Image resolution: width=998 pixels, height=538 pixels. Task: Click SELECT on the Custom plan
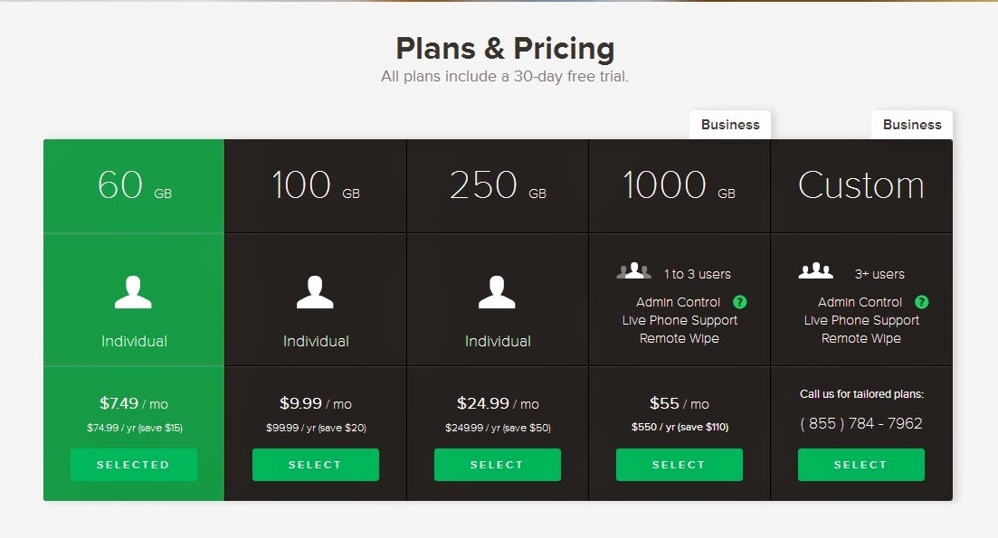pyautogui.click(x=860, y=464)
